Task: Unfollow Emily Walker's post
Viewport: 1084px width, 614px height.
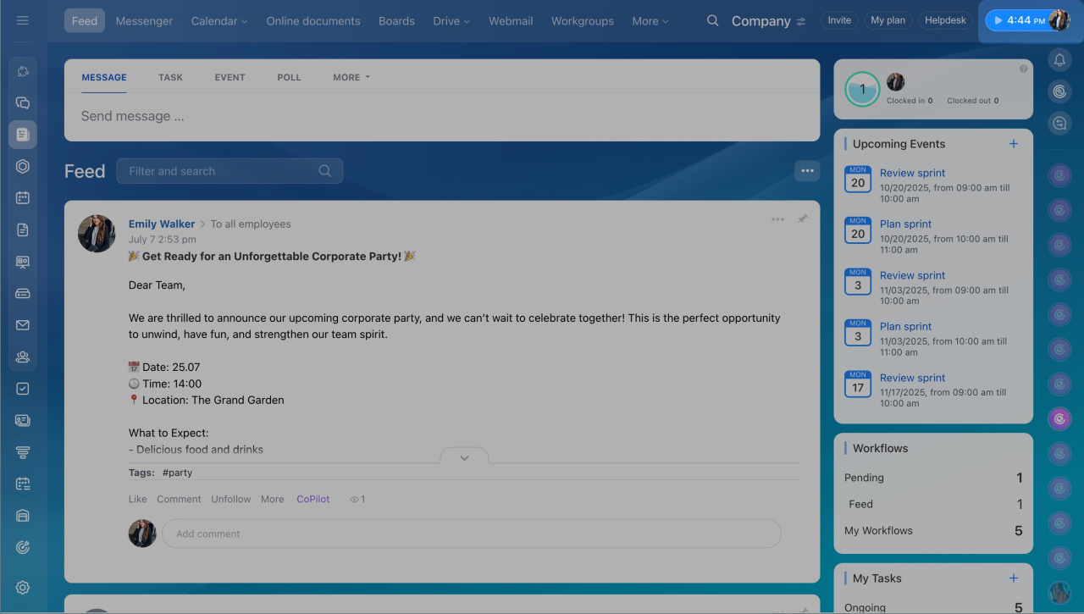Action: [x=231, y=500]
